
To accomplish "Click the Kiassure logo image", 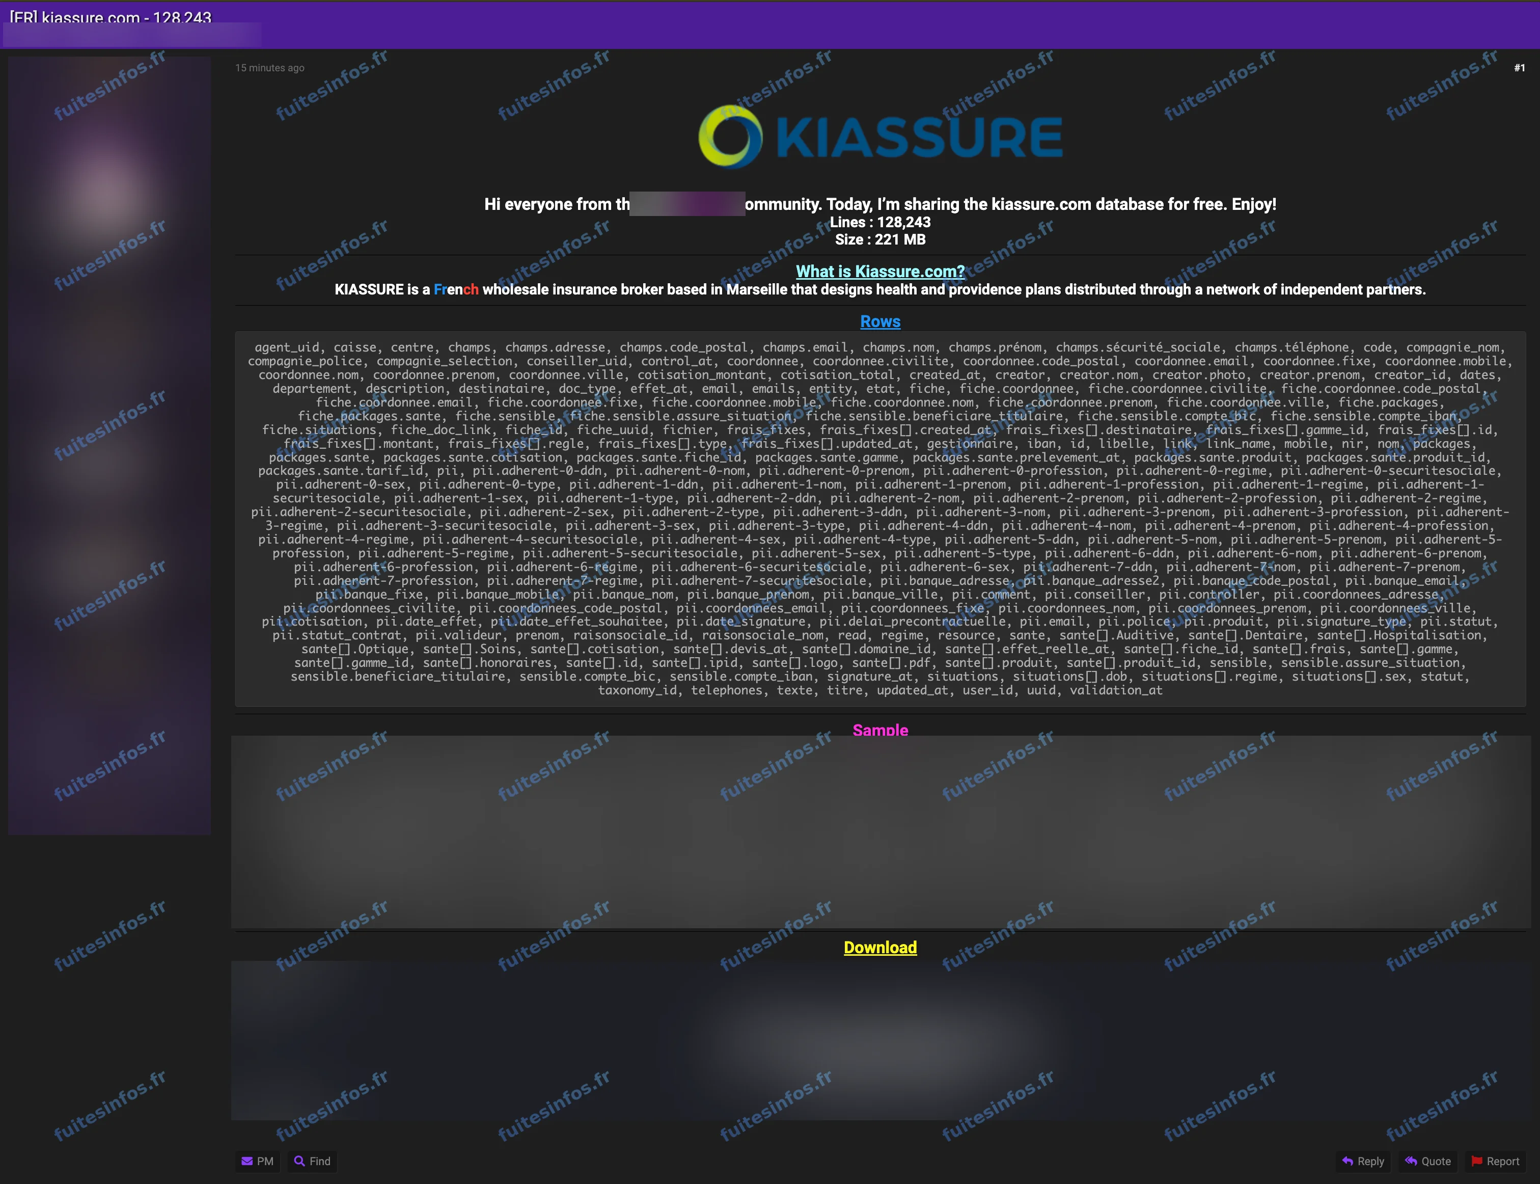I will point(880,136).
